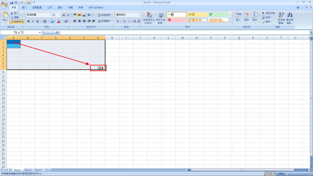Apply cell borders icon
Viewport: 313px width, 176px height.
45,21
